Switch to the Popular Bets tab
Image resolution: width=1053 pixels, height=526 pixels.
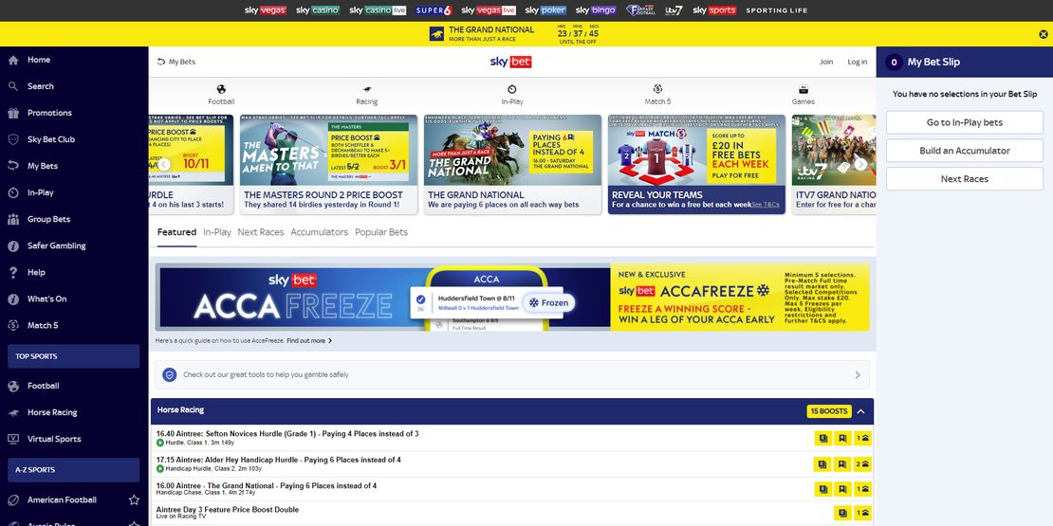pyautogui.click(x=381, y=232)
